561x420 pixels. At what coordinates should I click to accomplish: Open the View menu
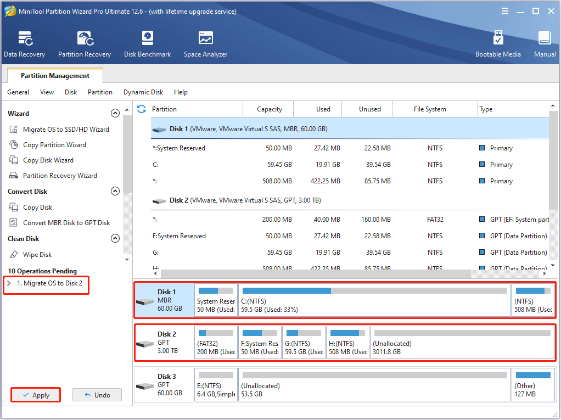coord(47,92)
